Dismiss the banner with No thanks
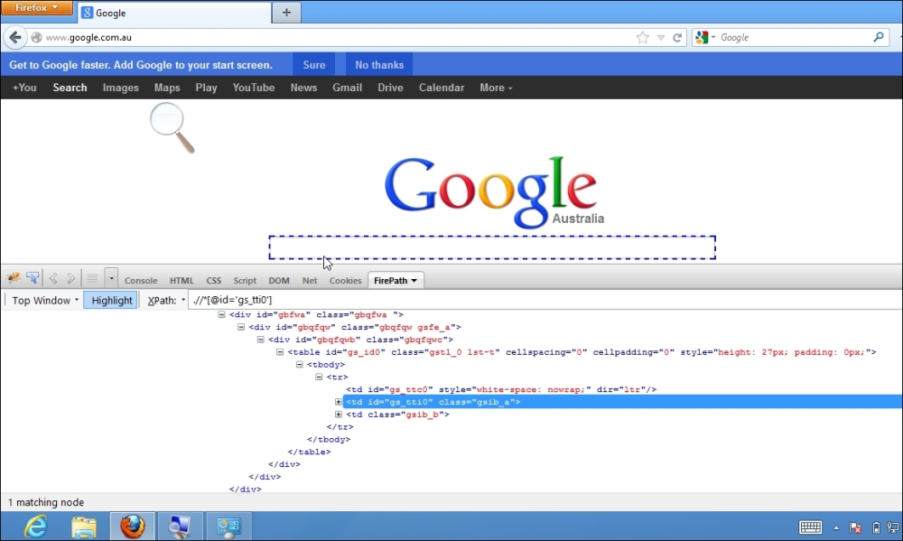Image resolution: width=903 pixels, height=541 pixels. click(x=379, y=64)
